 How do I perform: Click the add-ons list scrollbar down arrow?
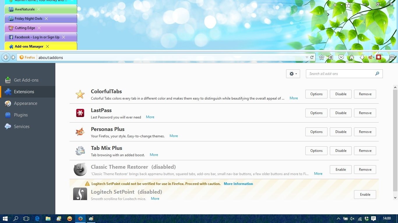click(395, 198)
